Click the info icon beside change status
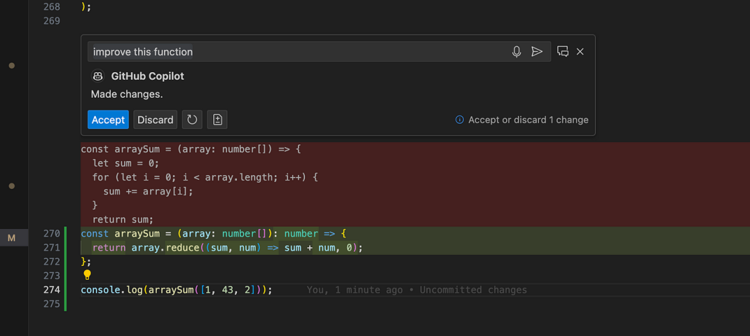This screenshot has height=336, width=750. click(x=459, y=119)
